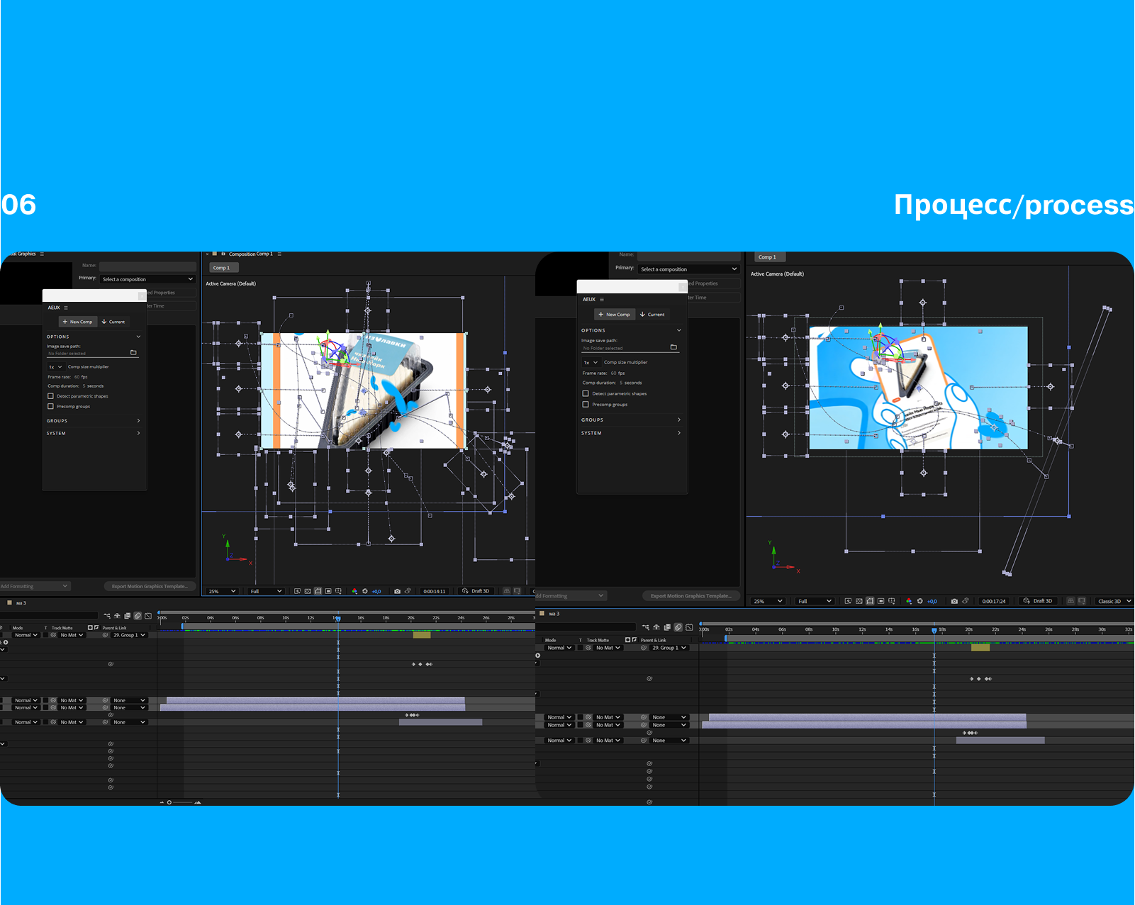Take snapshot camera icon in right viewer

point(954,601)
